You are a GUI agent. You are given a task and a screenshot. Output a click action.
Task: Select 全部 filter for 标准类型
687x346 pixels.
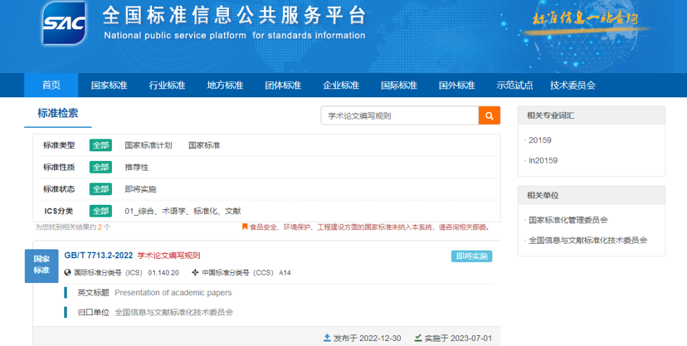pyautogui.click(x=101, y=145)
